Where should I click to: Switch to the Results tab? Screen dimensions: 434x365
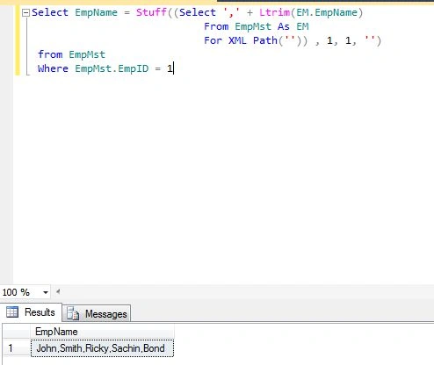32,312
